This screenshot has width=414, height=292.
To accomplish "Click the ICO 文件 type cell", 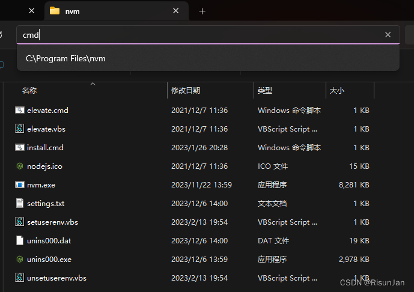I will [x=273, y=166].
